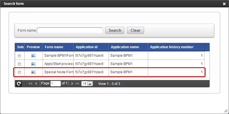Click the Apply/Start process name cell

coord(58,64)
